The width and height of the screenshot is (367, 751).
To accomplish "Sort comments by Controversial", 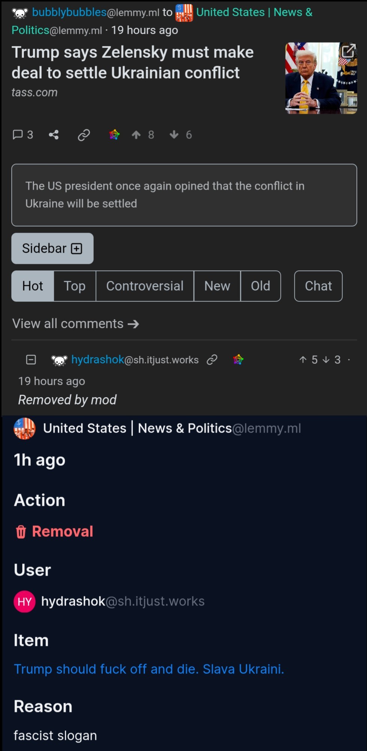I will [145, 286].
